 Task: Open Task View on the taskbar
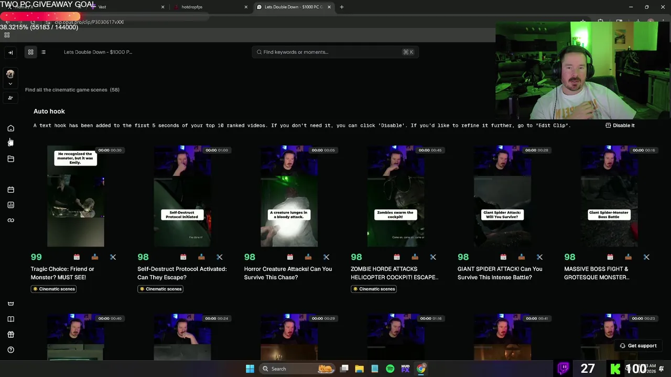pyautogui.click(x=344, y=369)
